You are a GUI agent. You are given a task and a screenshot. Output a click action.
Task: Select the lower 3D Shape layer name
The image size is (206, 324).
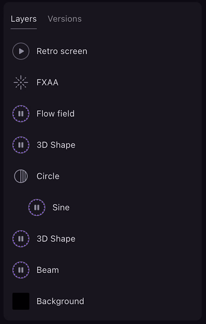pyautogui.click(x=56, y=239)
